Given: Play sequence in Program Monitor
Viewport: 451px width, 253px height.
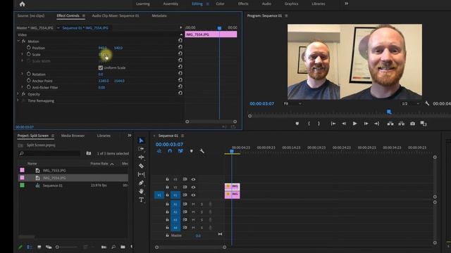Looking at the screenshot, I should tap(355, 124).
